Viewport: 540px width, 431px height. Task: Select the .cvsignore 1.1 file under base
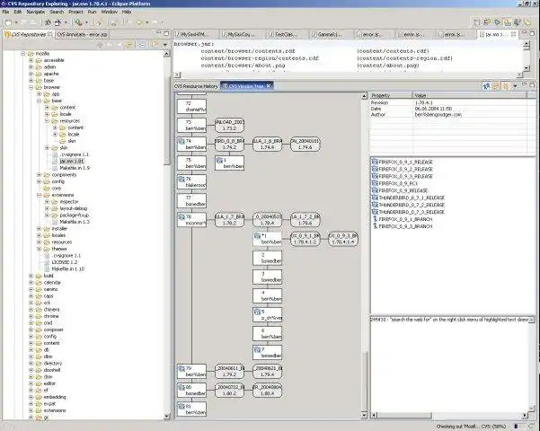coord(74,154)
